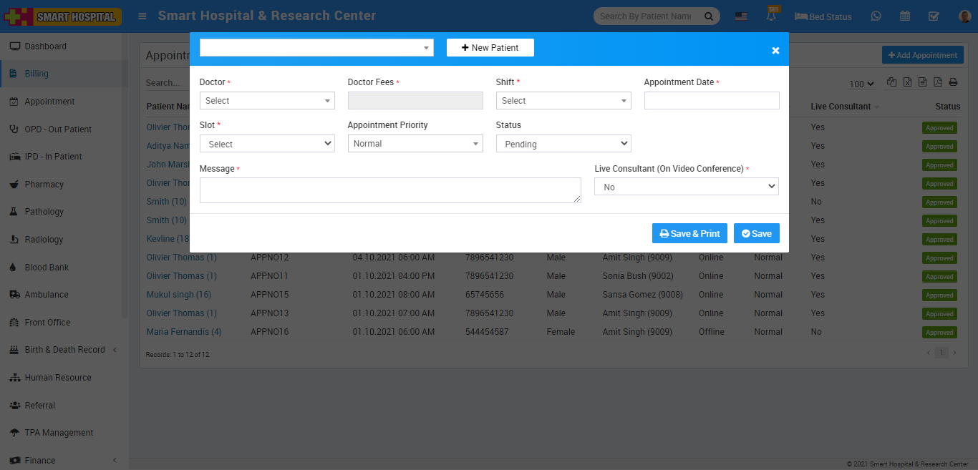978x470 pixels.
Task: Click doctor Sonia Bush (9002)
Action: (638, 276)
